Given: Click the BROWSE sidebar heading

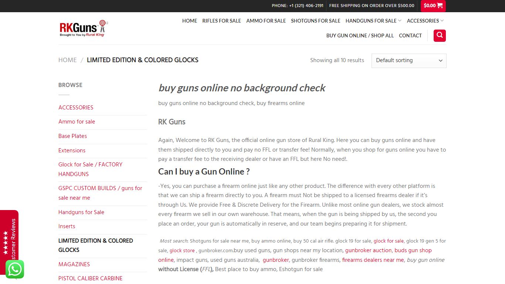Looking at the screenshot, I should 70,85.
